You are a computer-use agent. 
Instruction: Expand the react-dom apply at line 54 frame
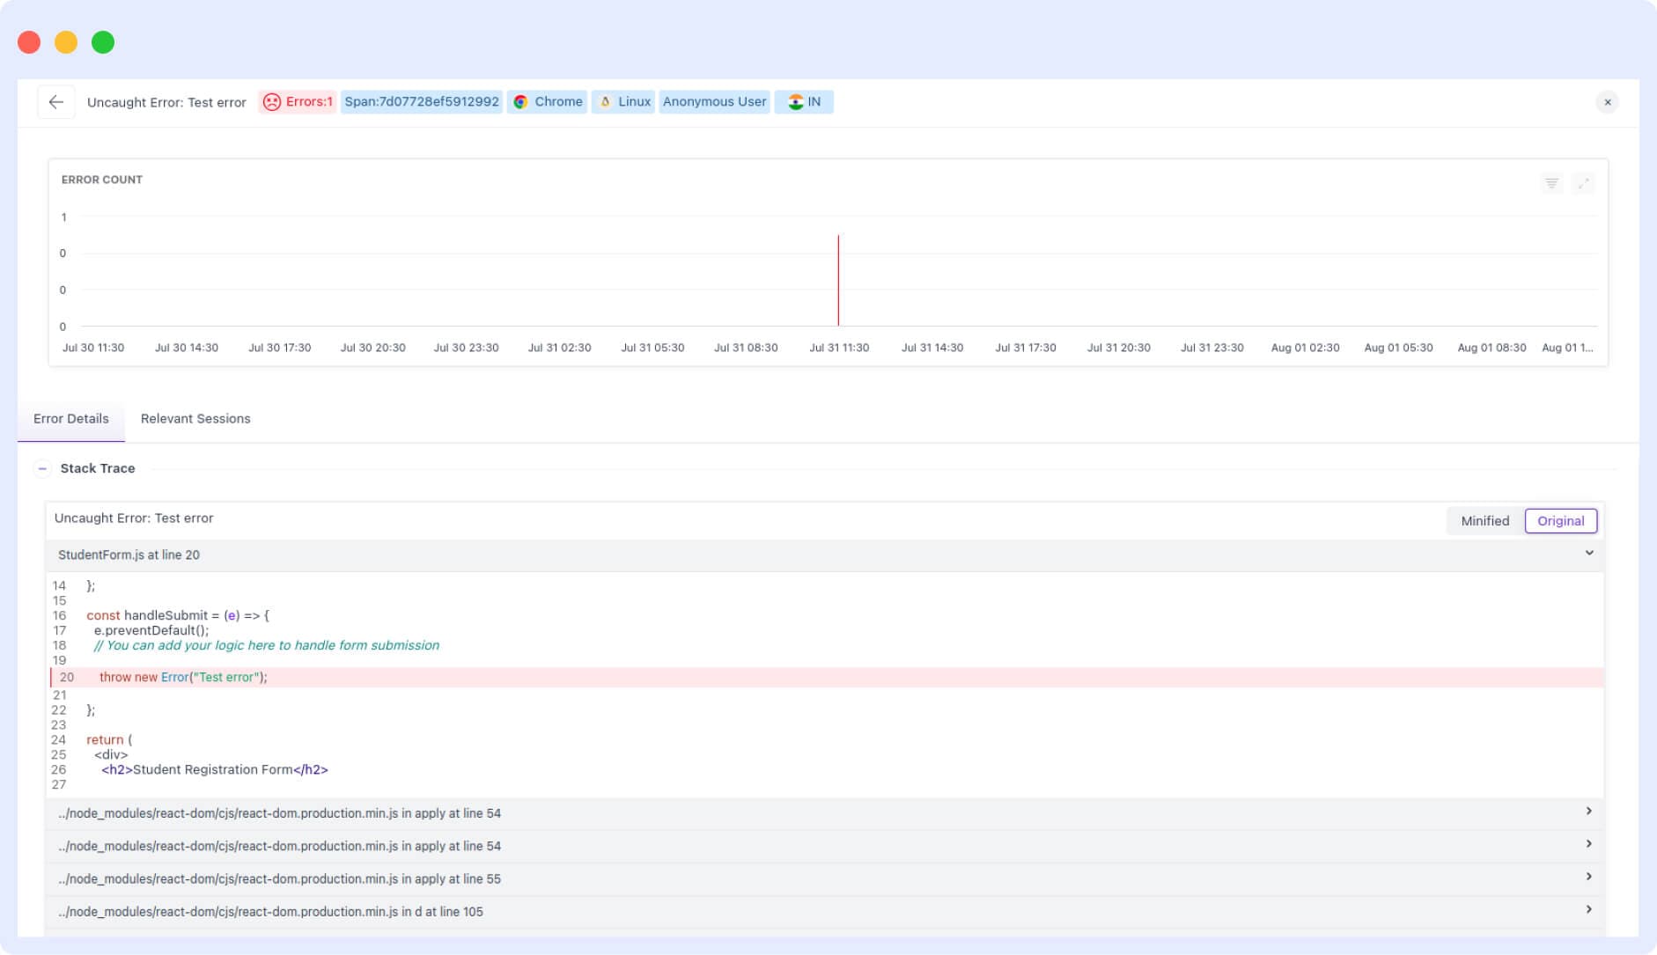pyautogui.click(x=1590, y=812)
